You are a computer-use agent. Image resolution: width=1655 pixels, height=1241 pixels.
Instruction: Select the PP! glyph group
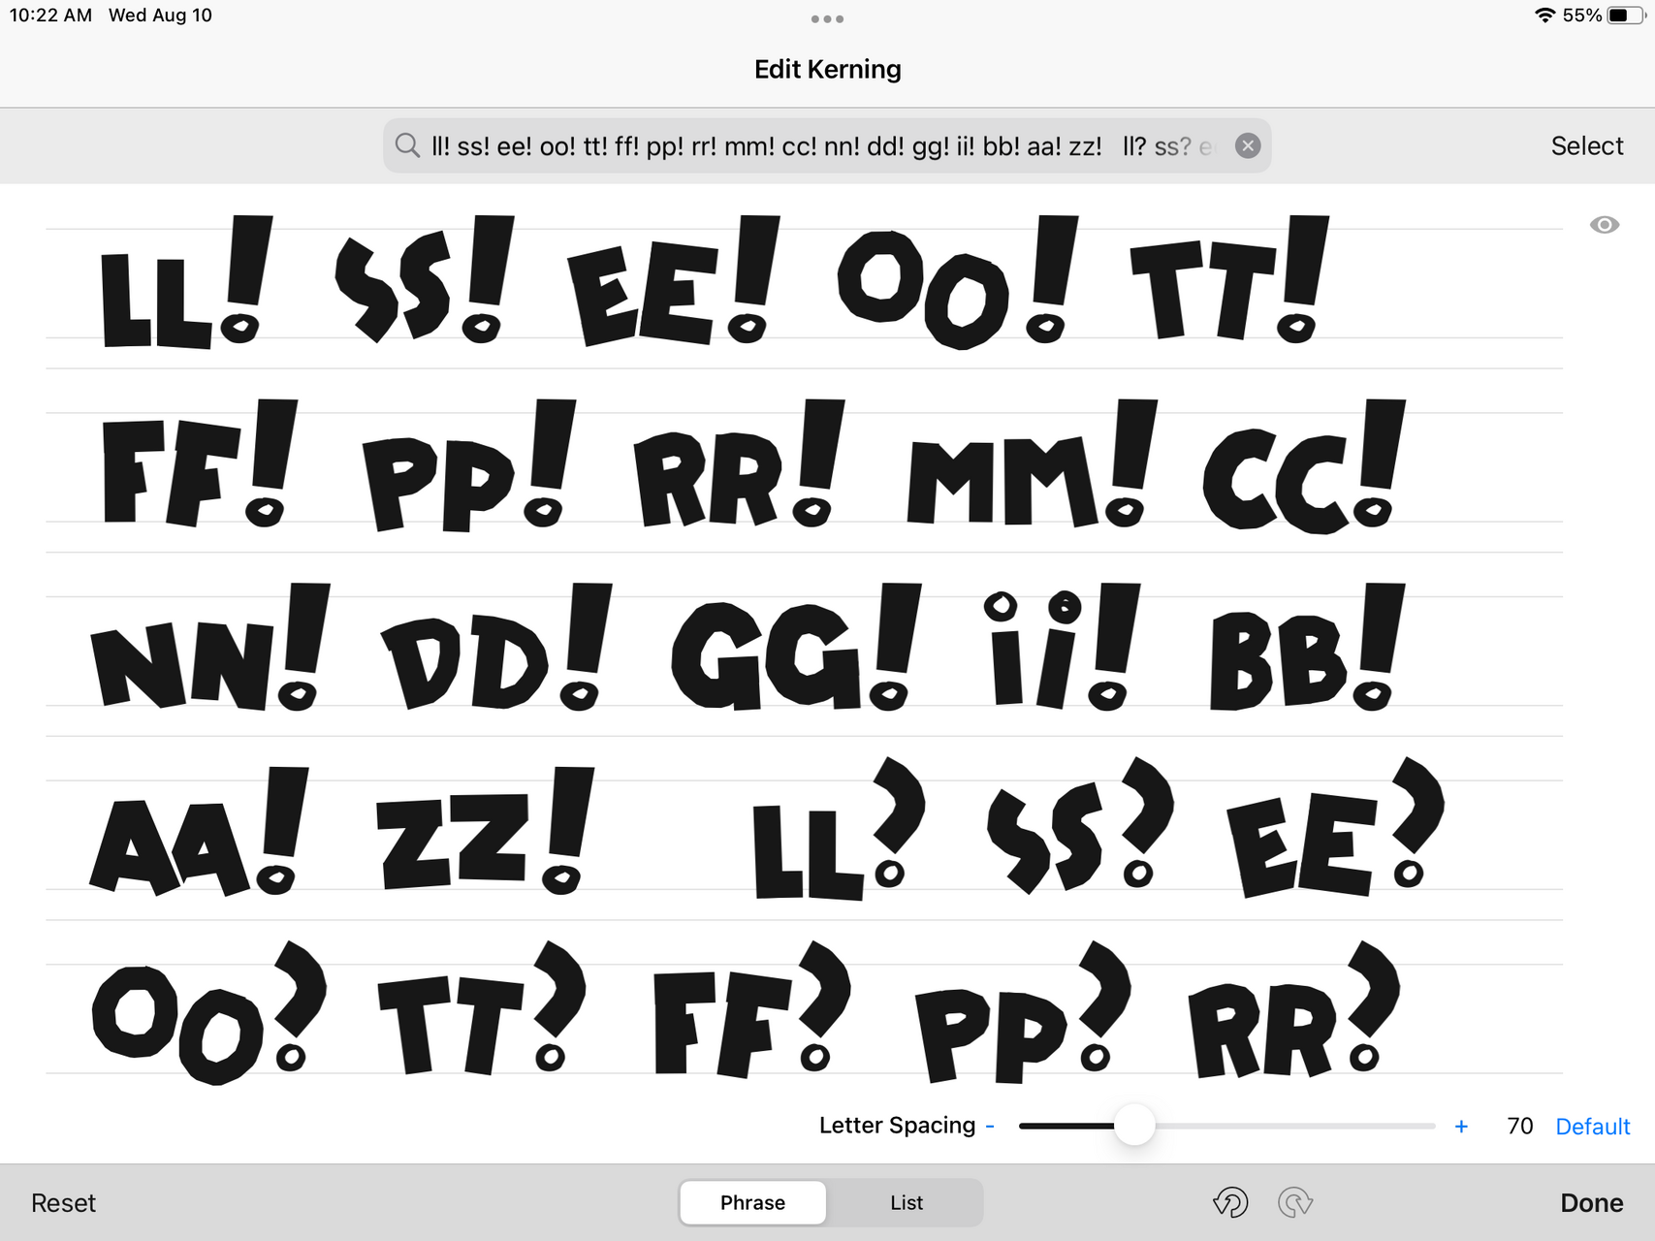tap(469, 465)
